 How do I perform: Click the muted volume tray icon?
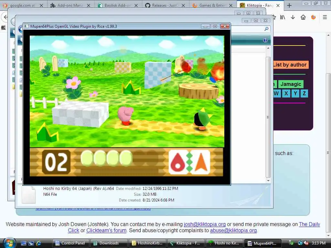click(306, 243)
